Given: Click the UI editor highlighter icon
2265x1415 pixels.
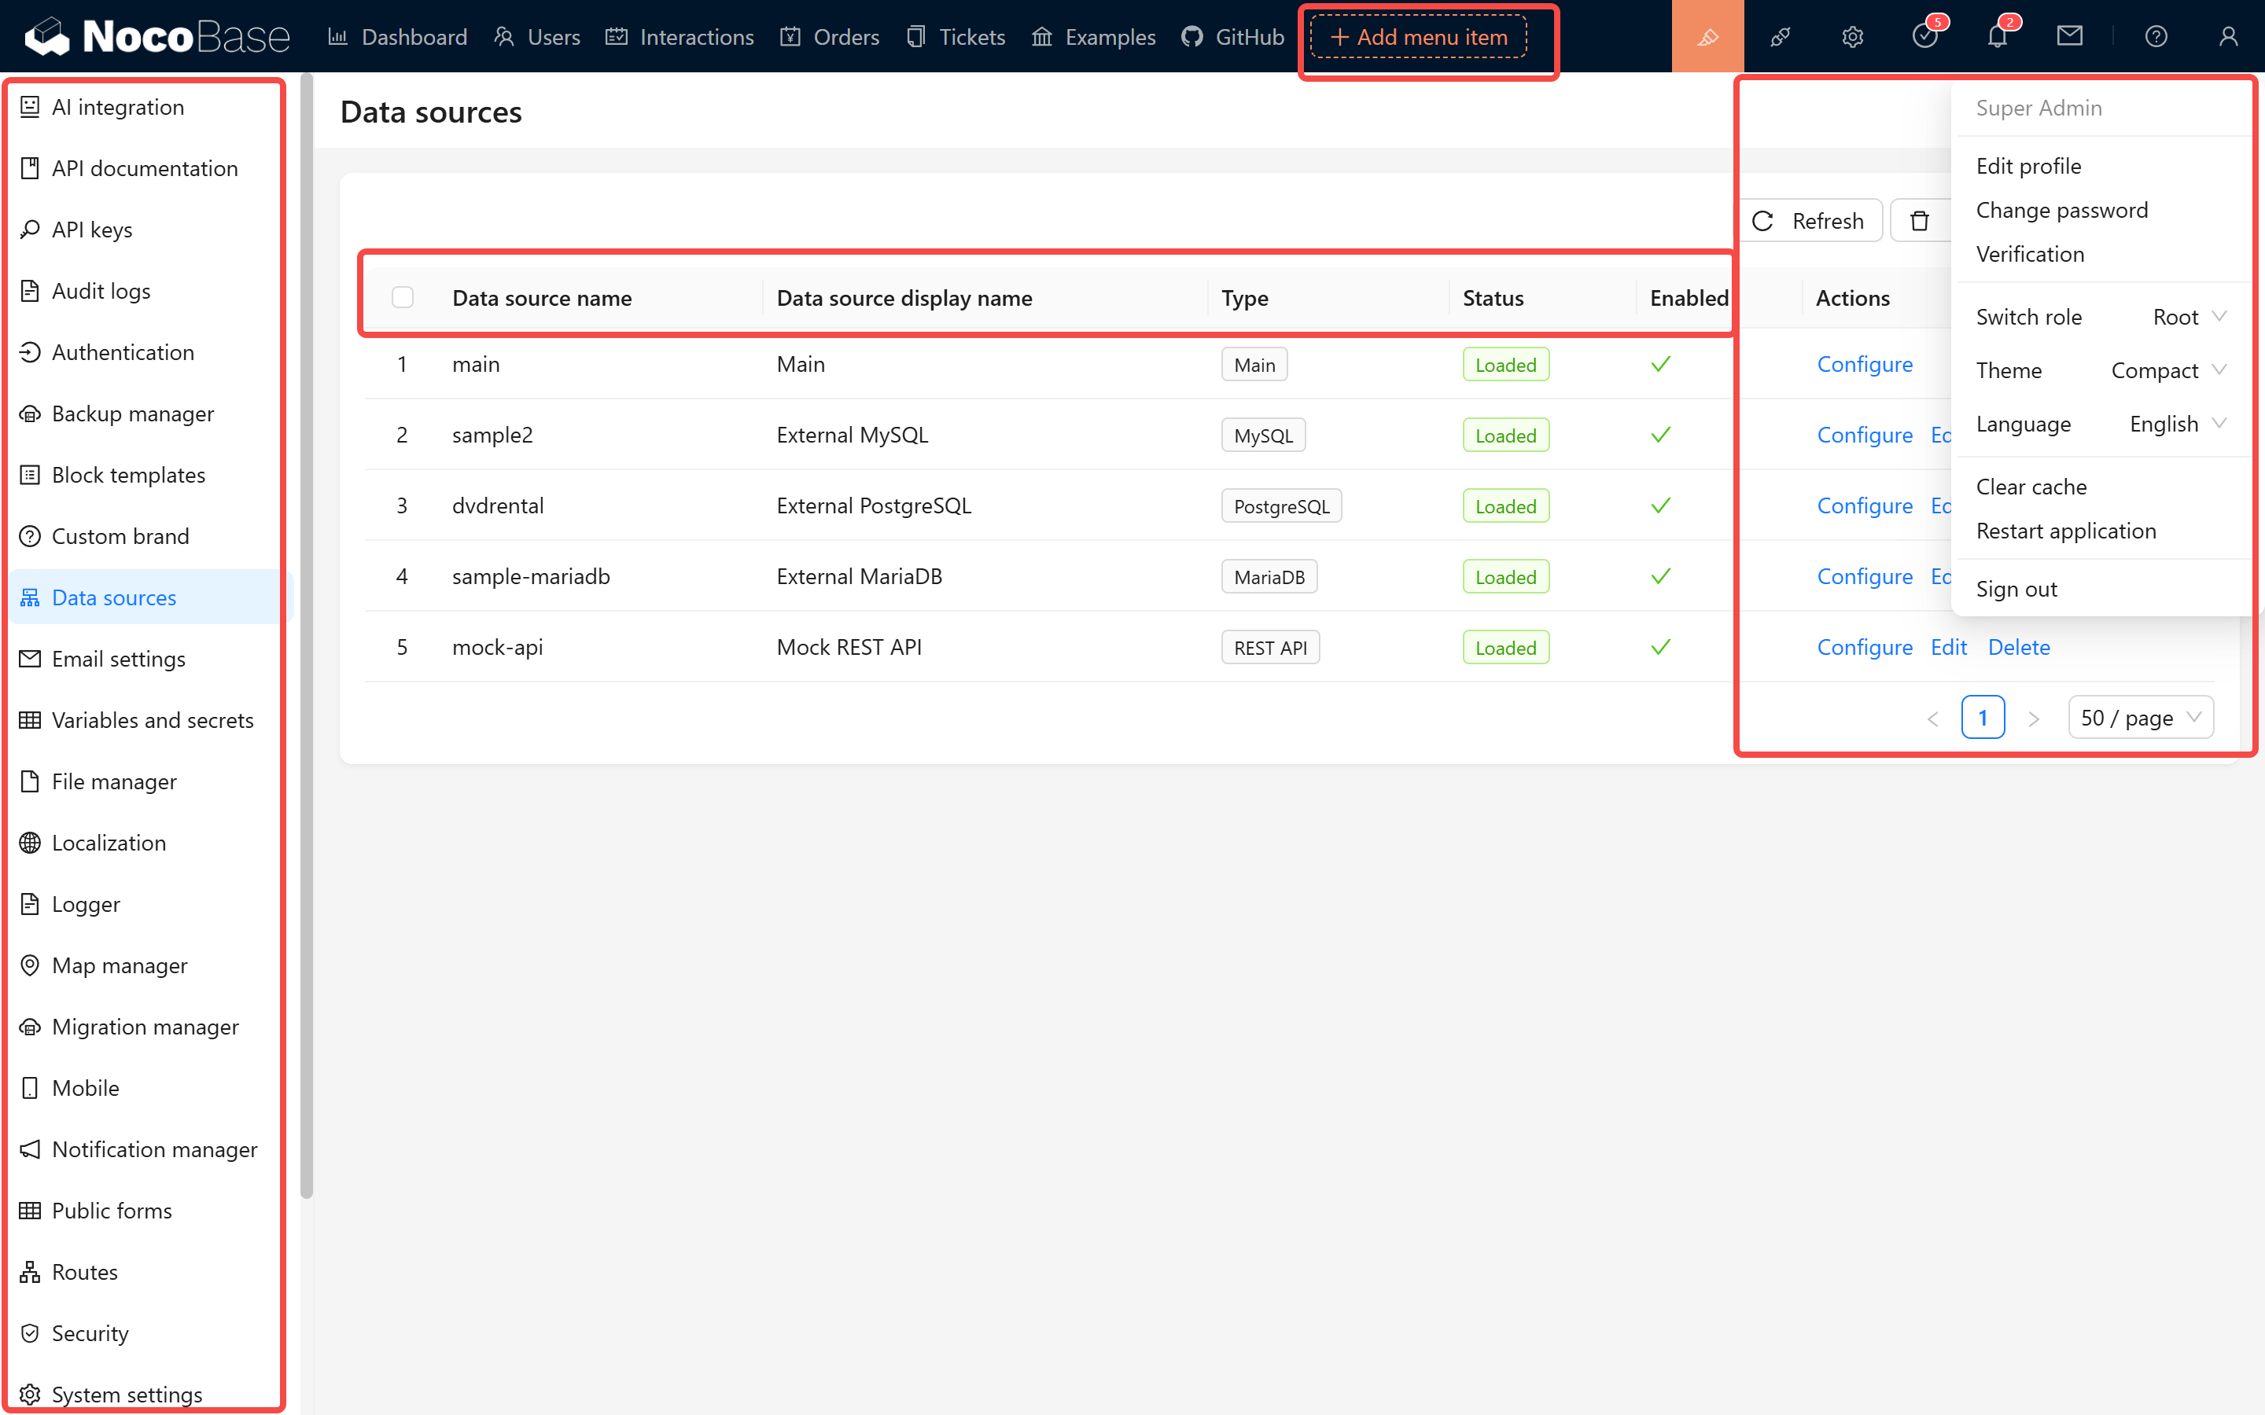Looking at the screenshot, I should click(x=1707, y=36).
